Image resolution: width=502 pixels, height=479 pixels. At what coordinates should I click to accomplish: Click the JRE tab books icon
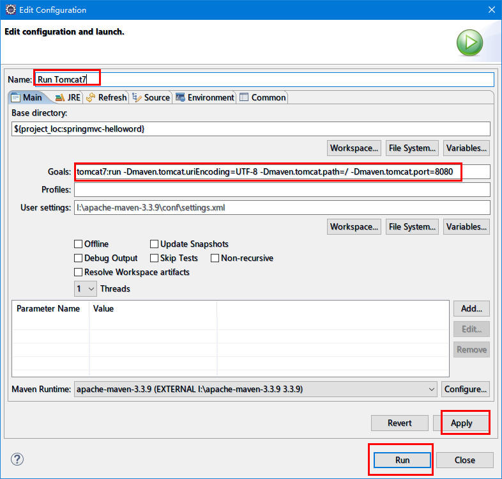click(x=60, y=97)
